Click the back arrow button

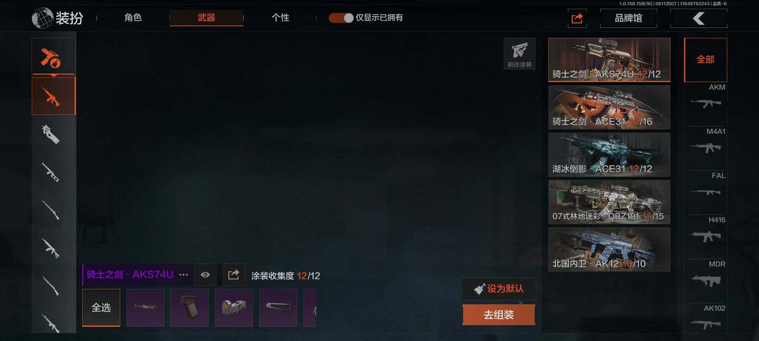tap(699, 18)
